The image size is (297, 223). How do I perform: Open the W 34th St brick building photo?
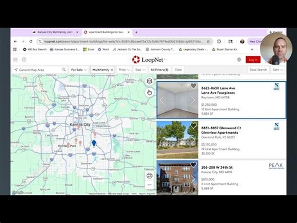(178, 178)
